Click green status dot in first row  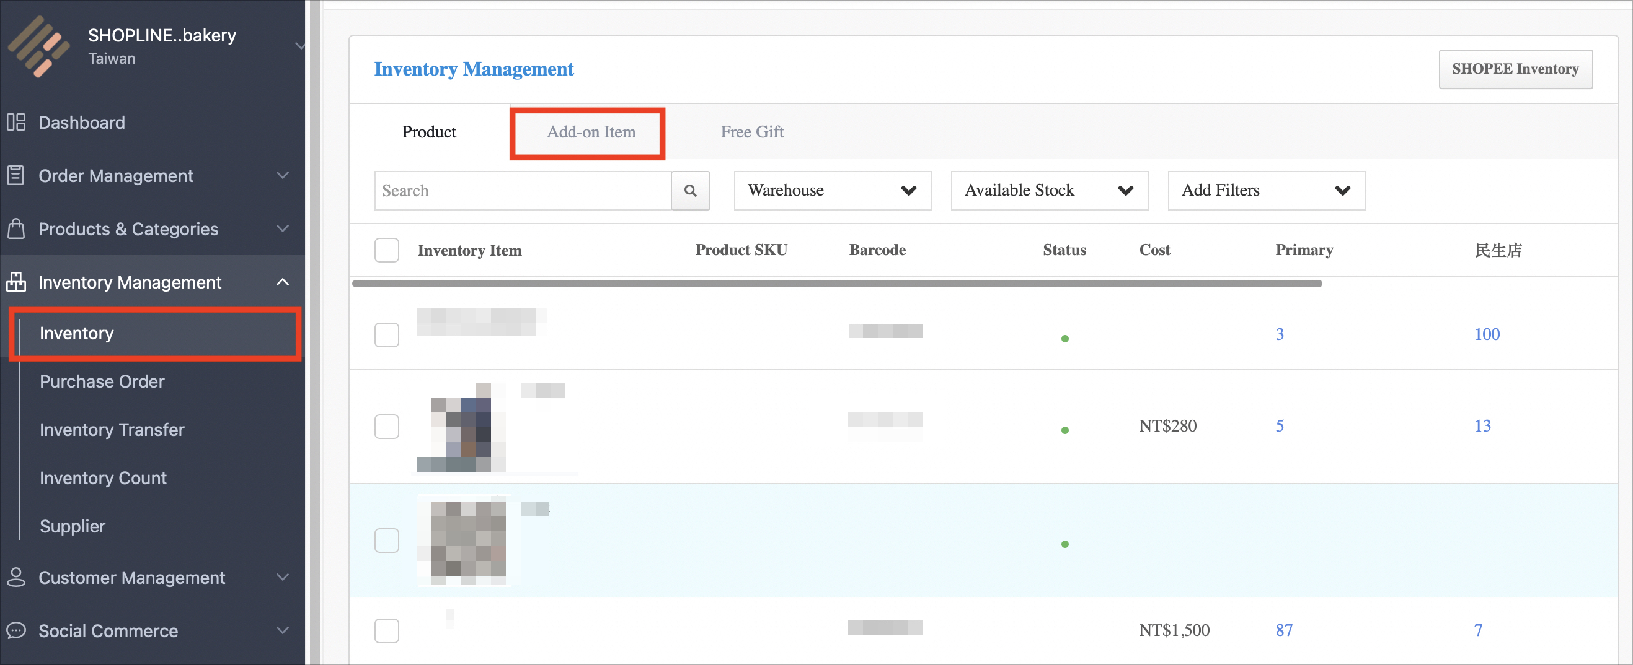coord(1065,339)
